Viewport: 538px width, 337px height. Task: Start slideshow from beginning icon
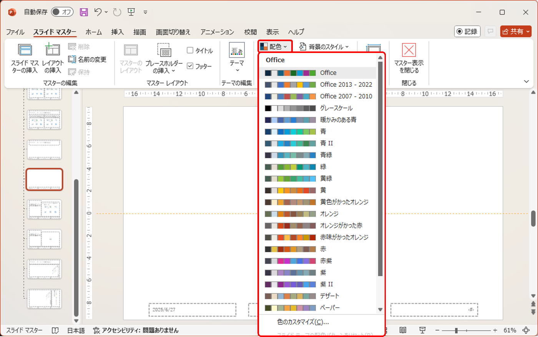(131, 12)
